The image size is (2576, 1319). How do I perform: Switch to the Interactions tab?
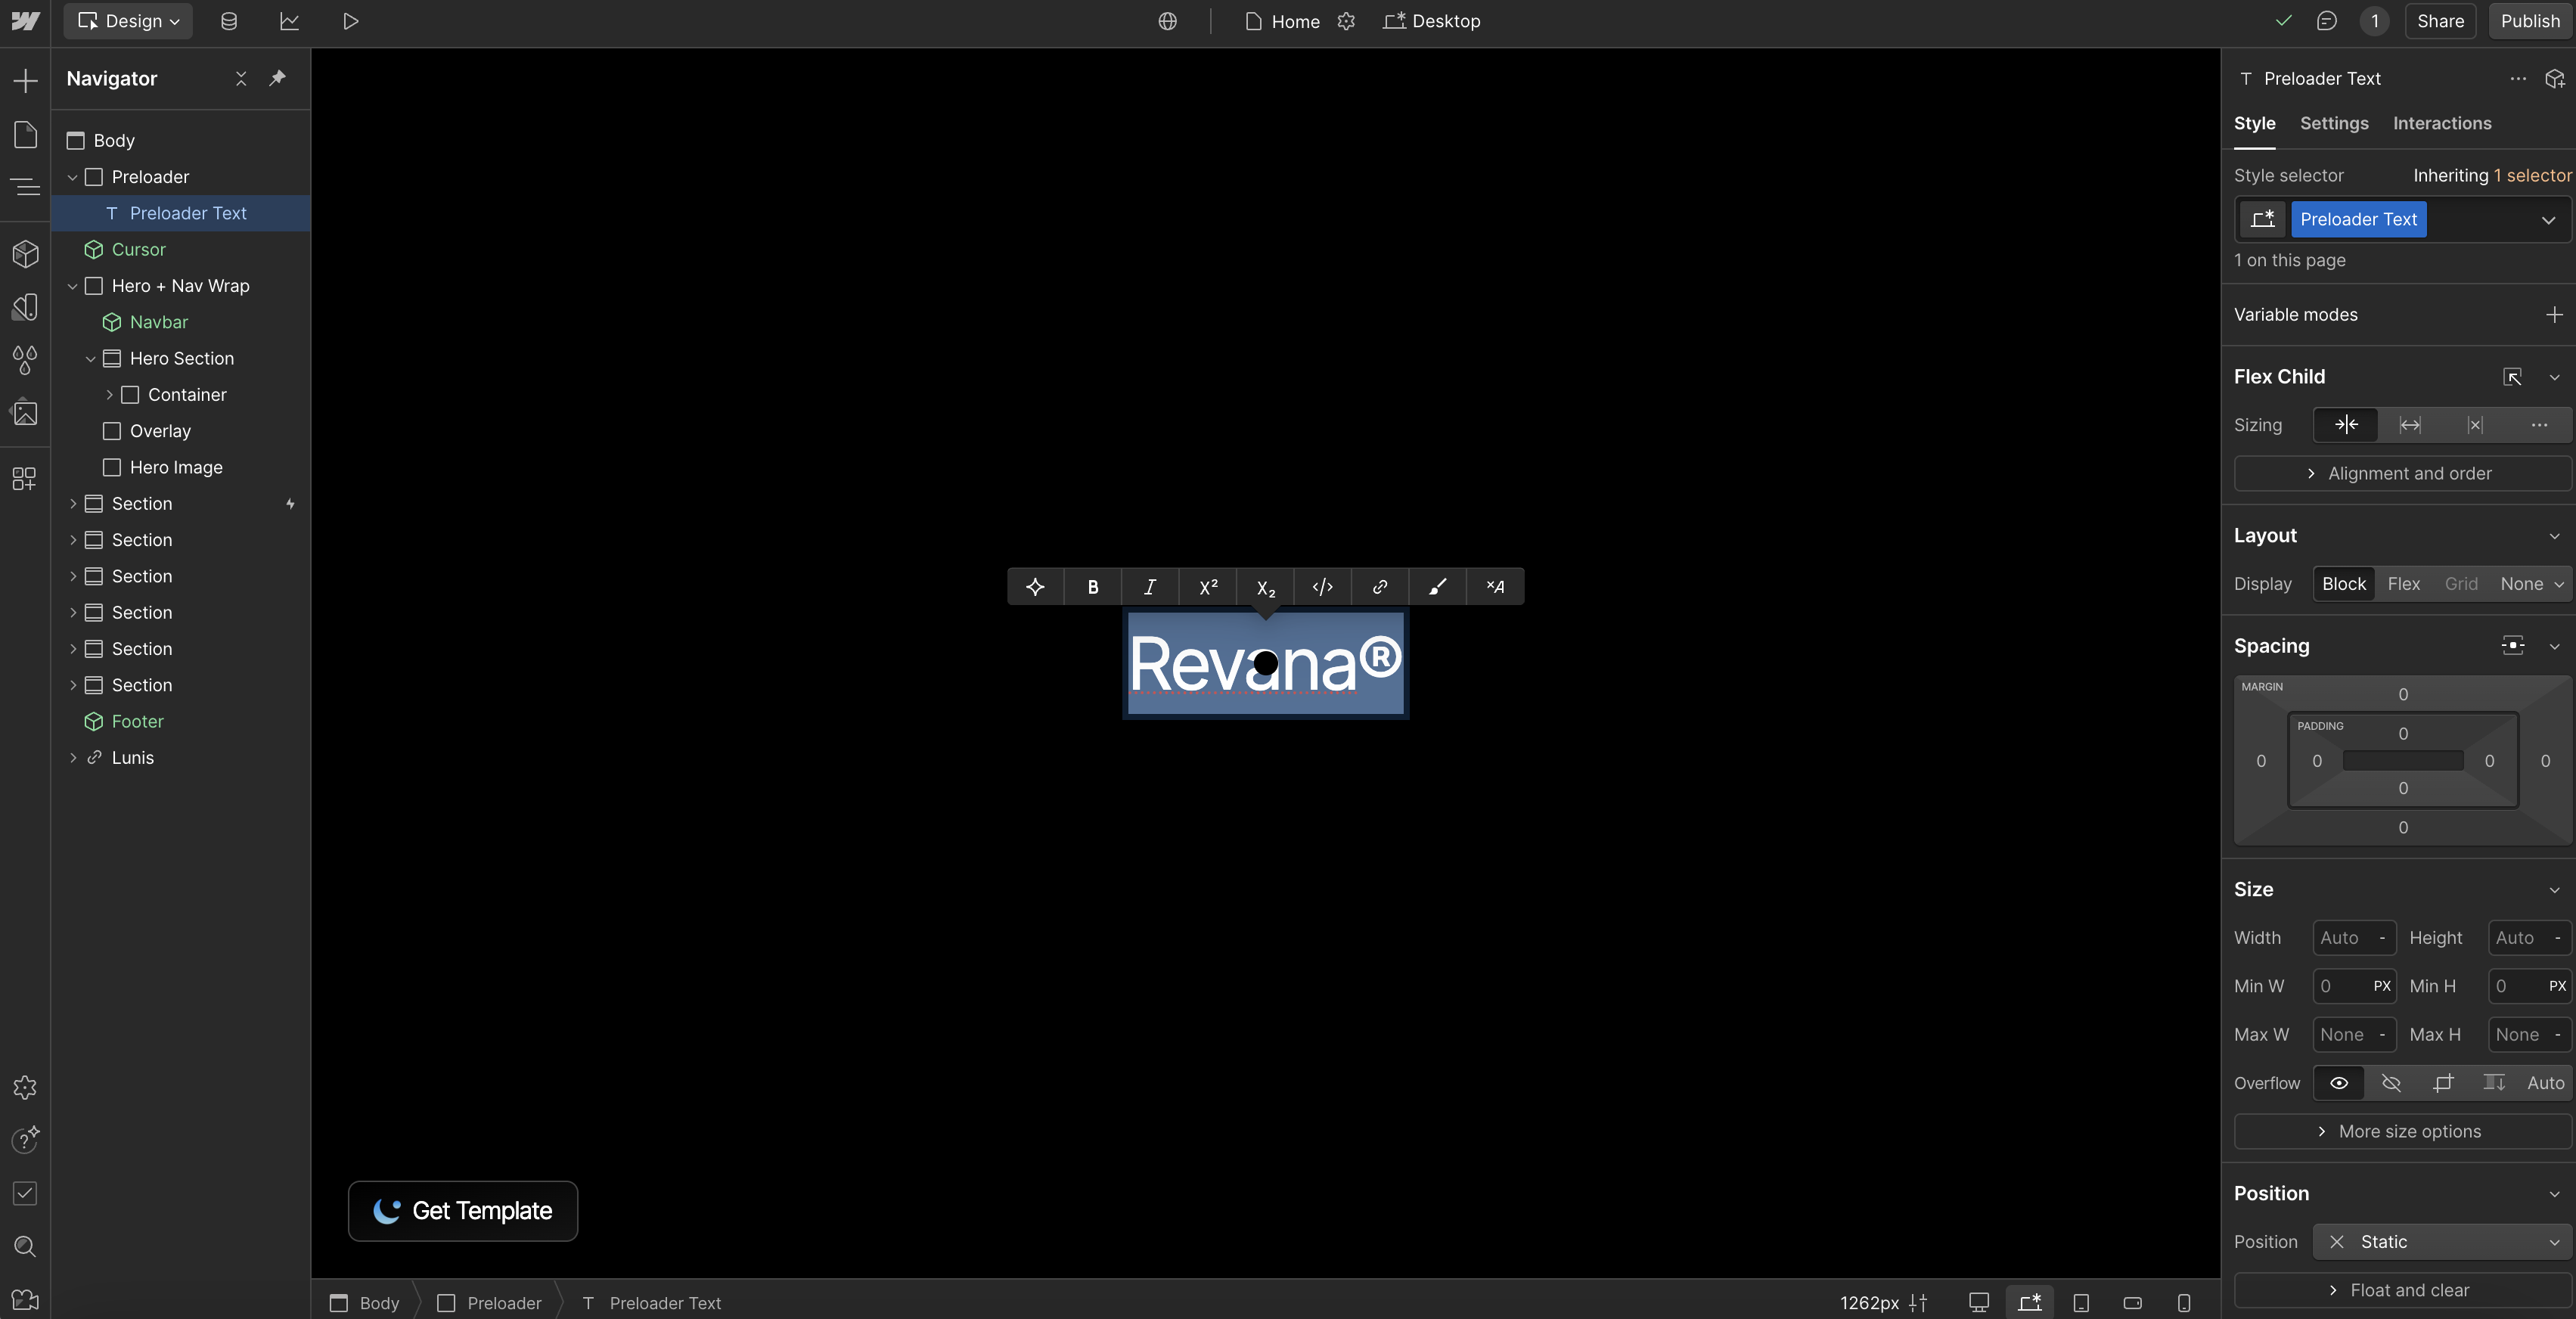coord(2442,124)
